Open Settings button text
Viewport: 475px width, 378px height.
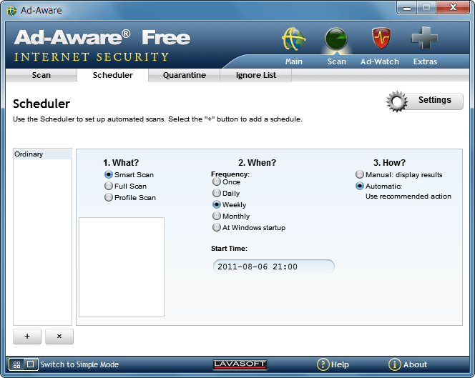coord(435,100)
